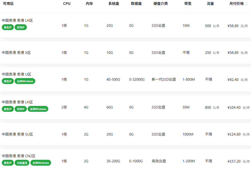The width and height of the screenshot is (251, 171).
Task: Click the 原生IP tag in 香港 U区 row
Action: point(8,81)
